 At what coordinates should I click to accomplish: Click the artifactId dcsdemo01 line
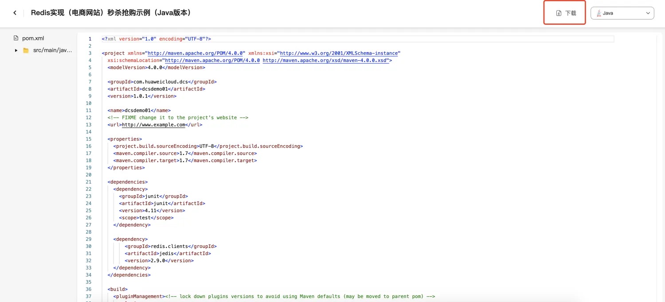tap(156, 89)
